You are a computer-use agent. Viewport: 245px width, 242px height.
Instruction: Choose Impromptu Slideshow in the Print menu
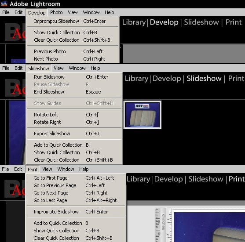[x=76, y=212]
